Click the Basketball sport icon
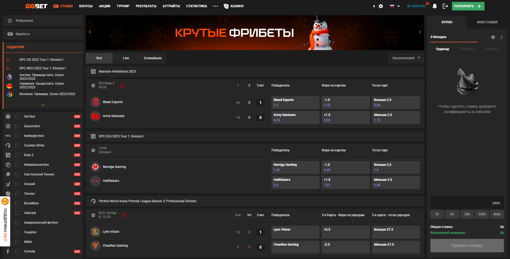This screenshot has height=259, width=510. (x=8, y=126)
